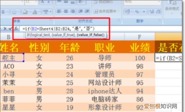Viewport: 185px width, 112px height.
Task: Select 电脑砖家 occupation cell
Action: coord(105,99)
